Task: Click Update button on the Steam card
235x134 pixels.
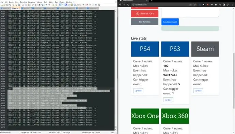Action: (x=198, y=91)
